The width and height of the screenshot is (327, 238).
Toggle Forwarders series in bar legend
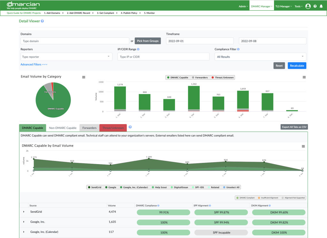pos(200,77)
